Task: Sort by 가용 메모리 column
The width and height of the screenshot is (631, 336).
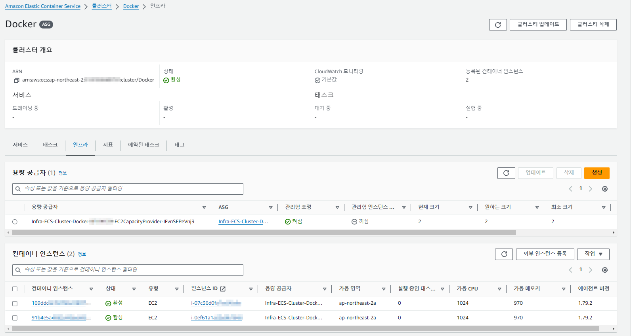Action: click(564, 289)
